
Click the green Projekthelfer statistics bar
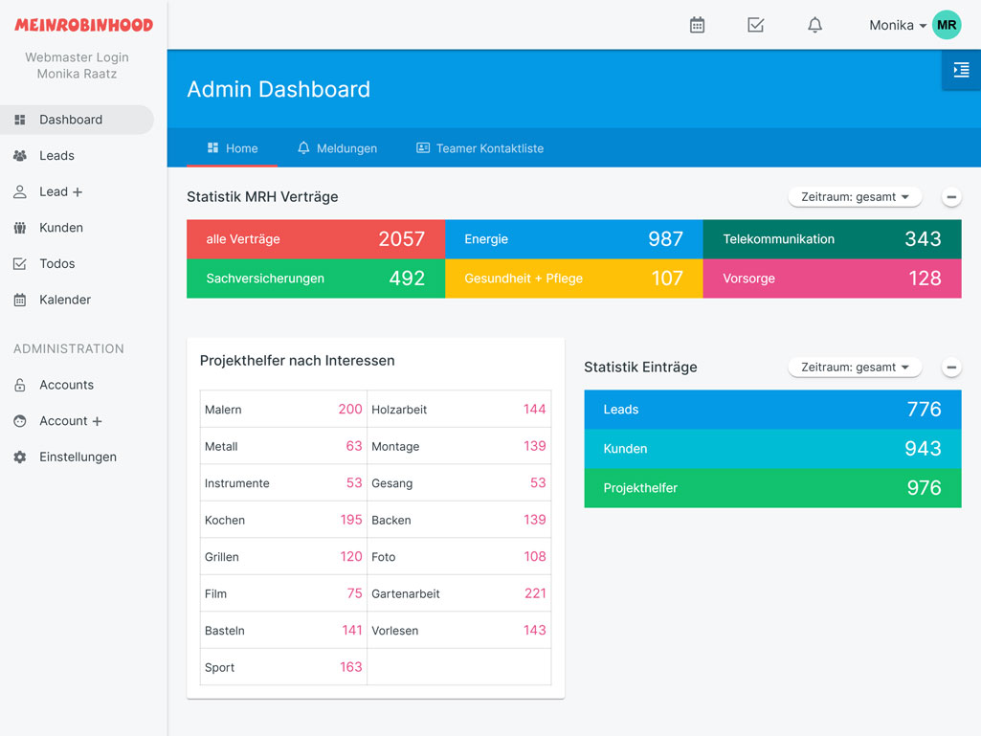(771, 488)
